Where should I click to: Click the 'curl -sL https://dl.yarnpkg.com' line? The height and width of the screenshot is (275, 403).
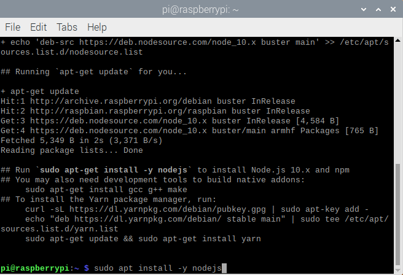[x=197, y=209]
